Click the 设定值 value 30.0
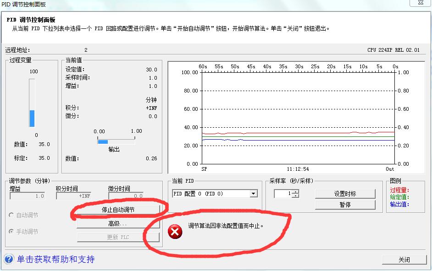 click(x=151, y=70)
